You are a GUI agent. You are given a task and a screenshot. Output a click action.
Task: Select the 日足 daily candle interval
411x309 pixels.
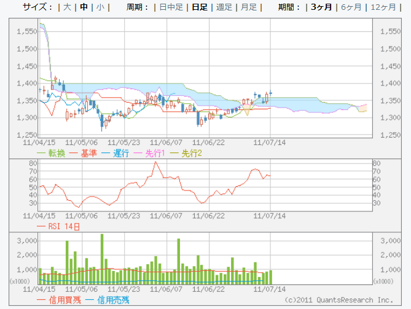(199, 7)
